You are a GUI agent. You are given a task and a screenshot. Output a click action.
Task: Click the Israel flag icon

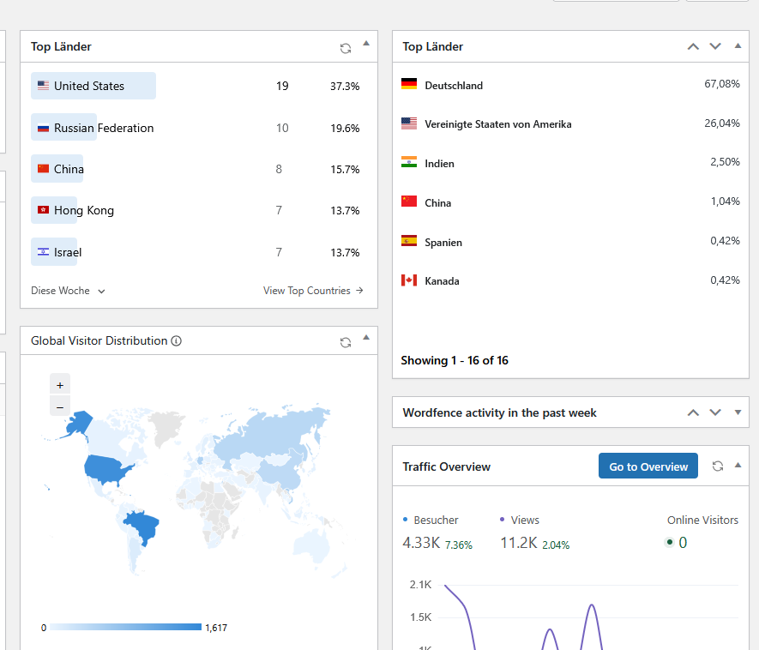pos(43,252)
